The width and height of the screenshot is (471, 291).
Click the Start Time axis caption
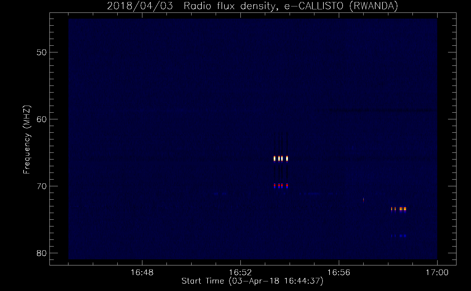click(x=252, y=281)
